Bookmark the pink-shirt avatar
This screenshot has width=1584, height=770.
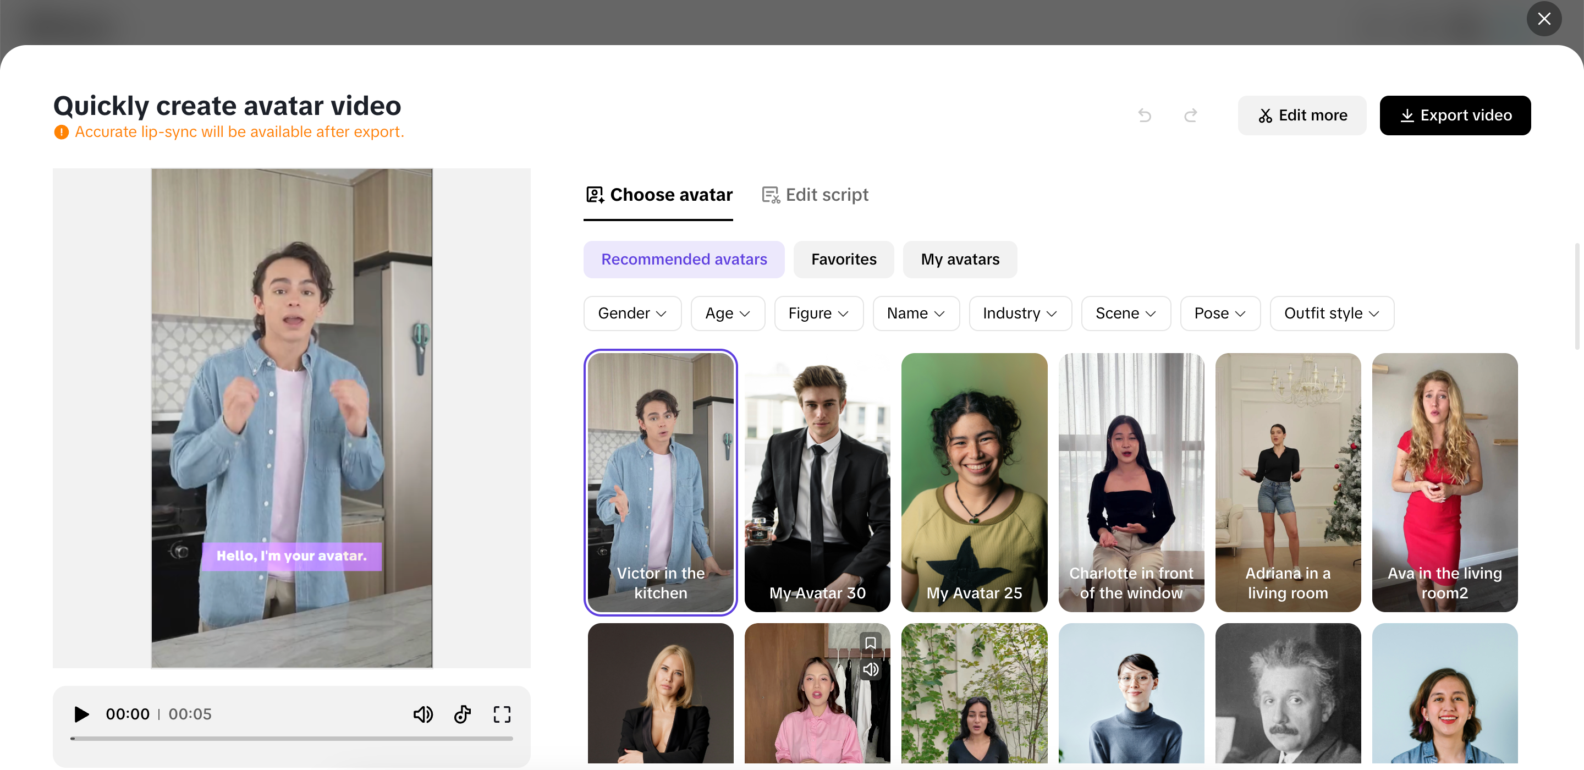[870, 643]
